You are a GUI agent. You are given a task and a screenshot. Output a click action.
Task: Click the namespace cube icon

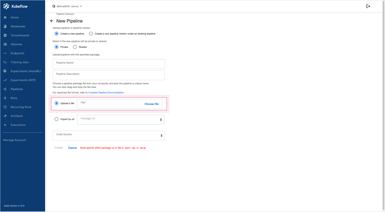click(x=54, y=6)
